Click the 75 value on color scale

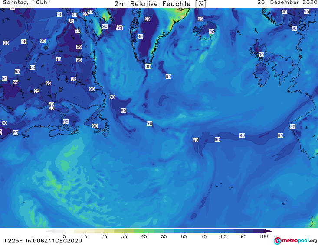click(203, 236)
